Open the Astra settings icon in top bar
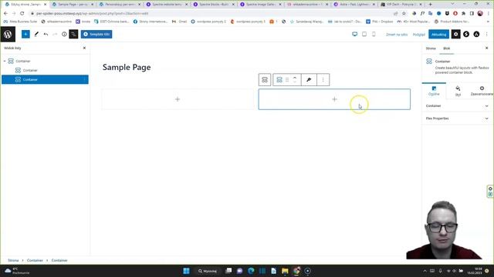This screenshot has width=494, height=277. (x=476, y=34)
